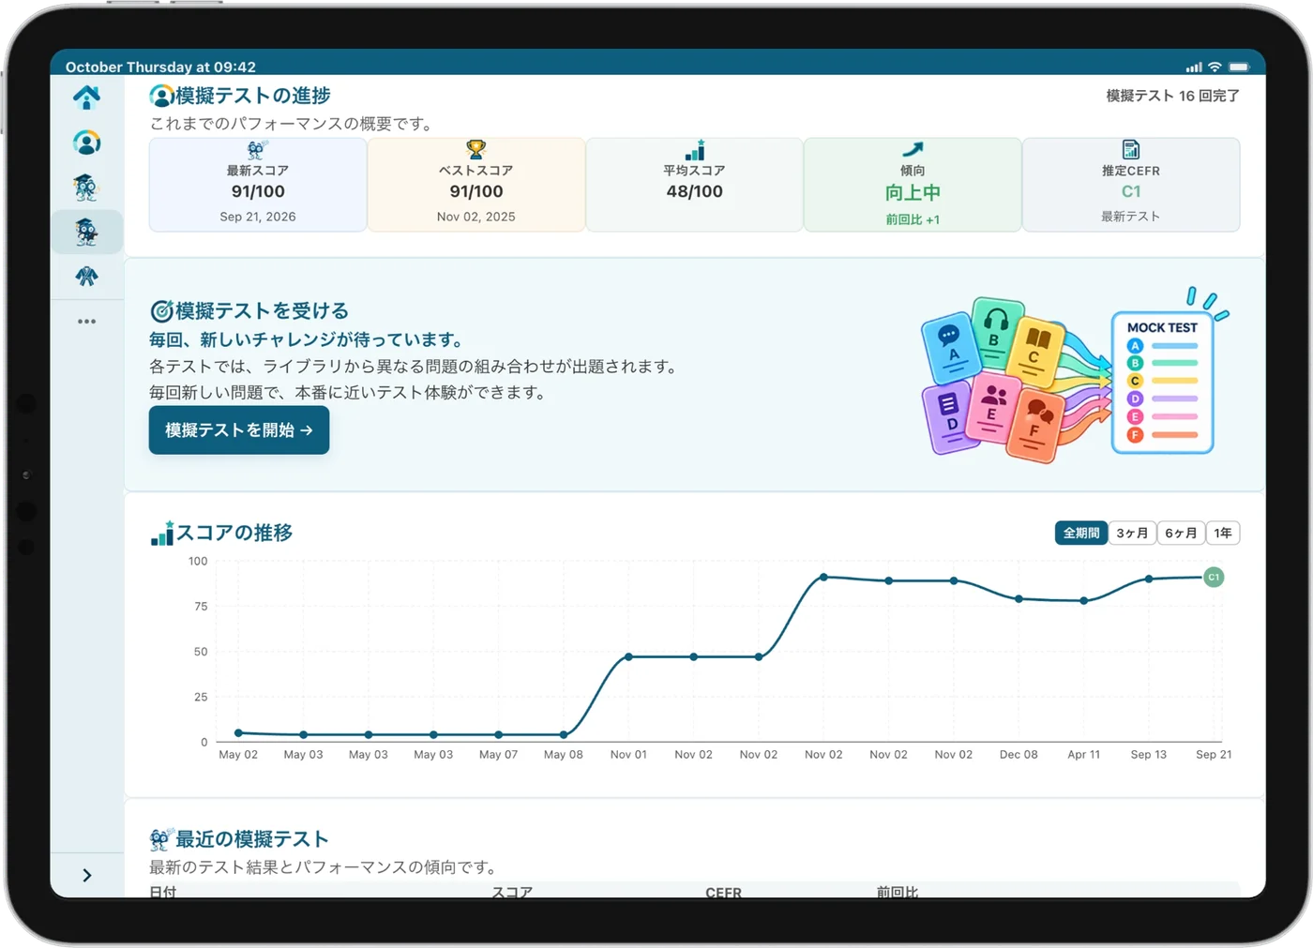Click the icon beside 模擬テストの進捗 heading

pos(161,96)
